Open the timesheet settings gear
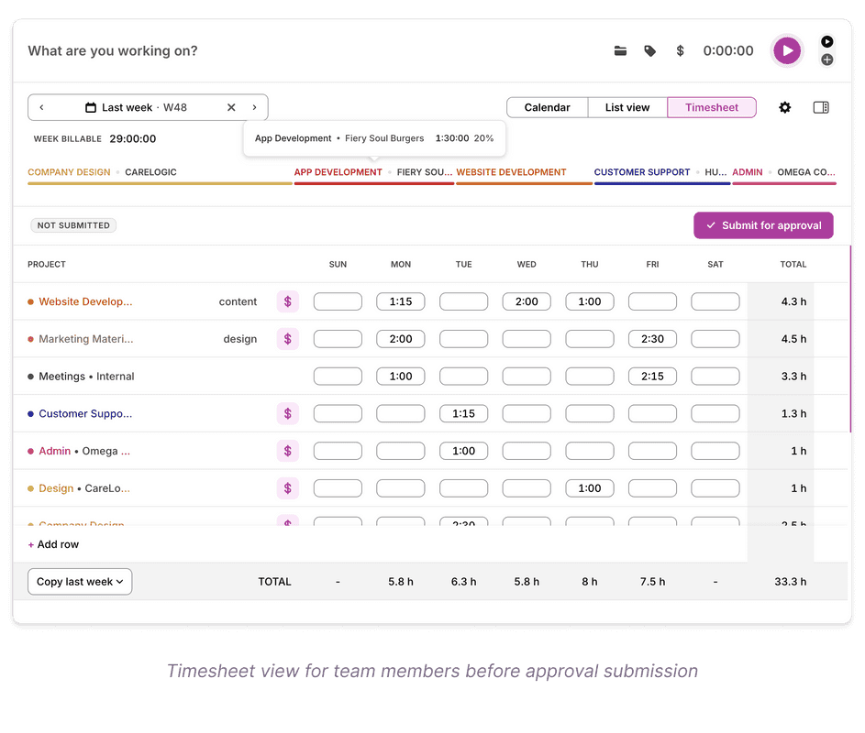Viewport: 865px width, 733px height. pos(785,107)
